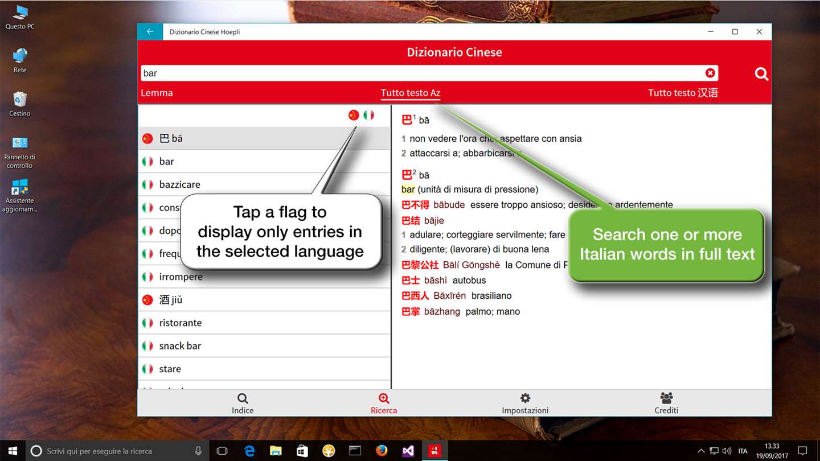Filter entries by Chinese flag

(x=354, y=115)
